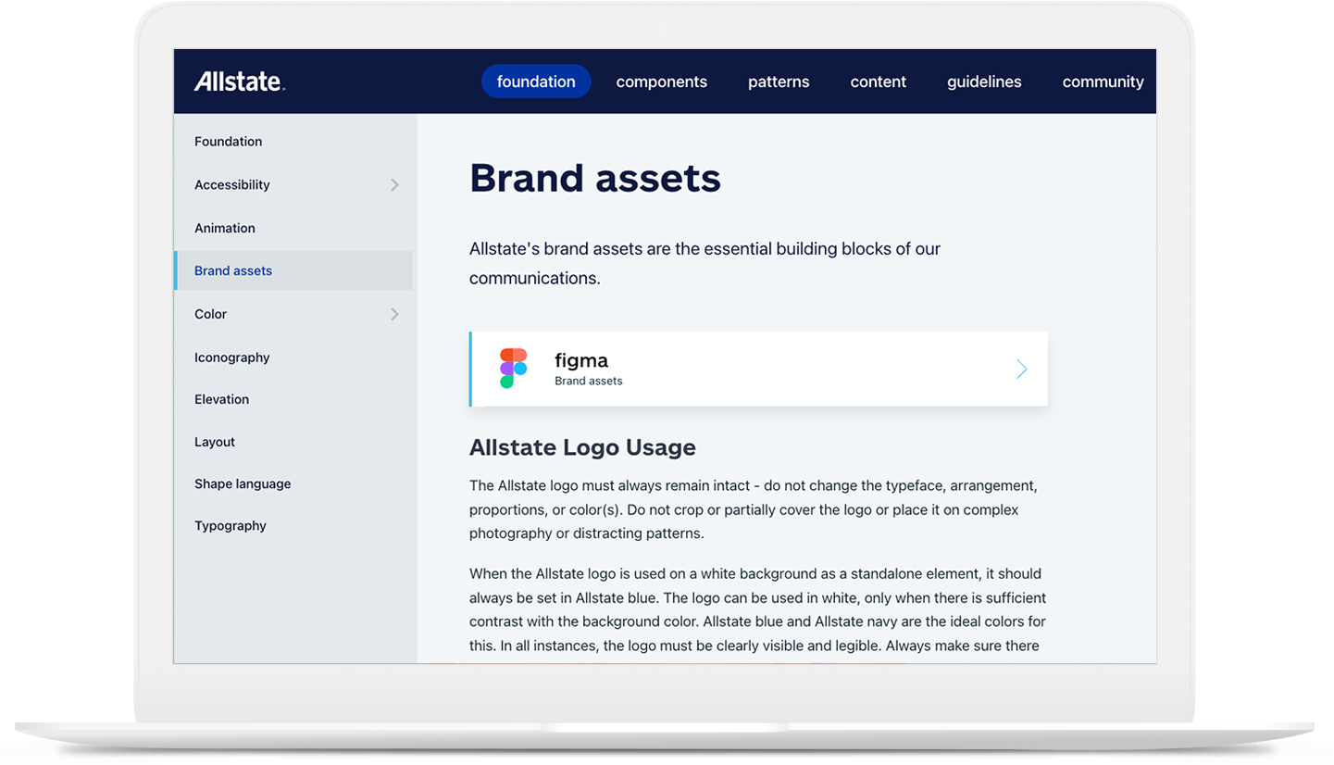Click the "Brand assets" caption under figma

[x=589, y=381]
